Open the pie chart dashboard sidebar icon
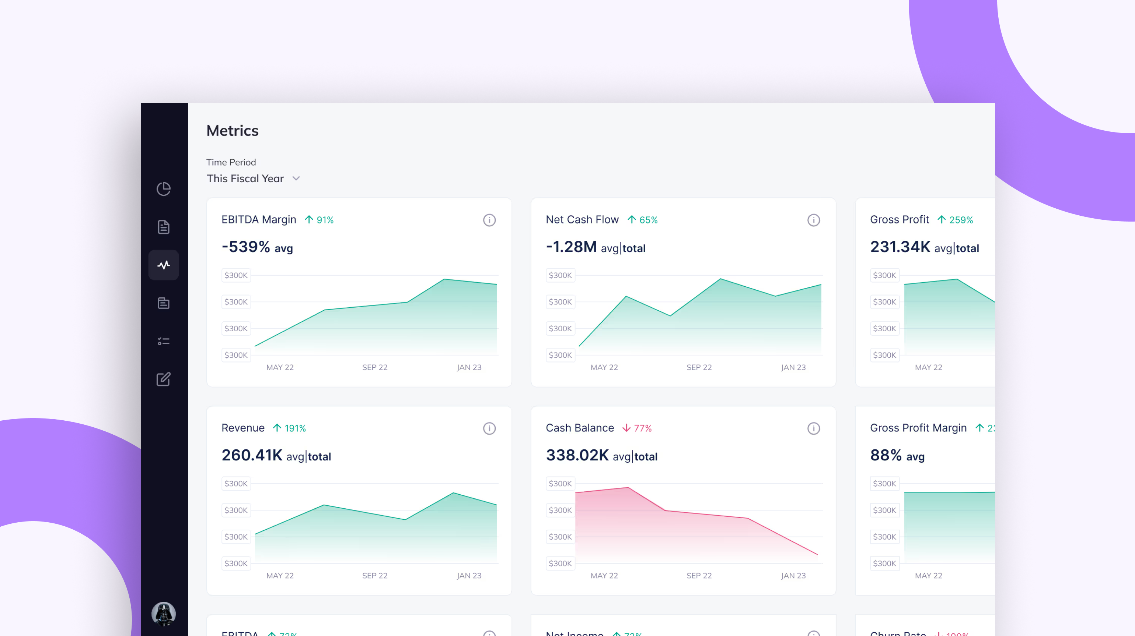This screenshot has height=636, width=1135. [164, 189]
